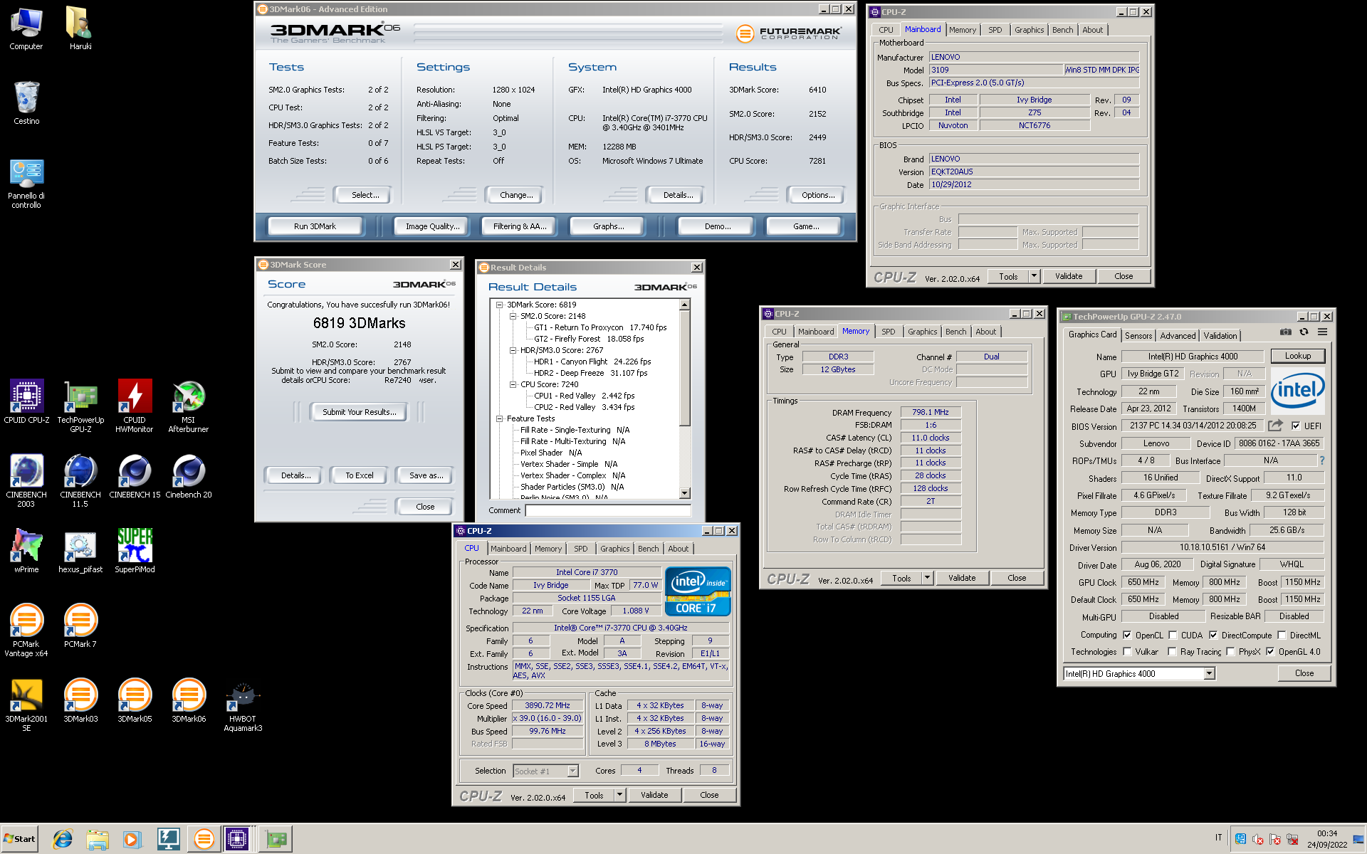Screen dimensions: 1367x854
Task: Click GPU-Z BIOS share/export icon
Action: coord(1276,426)
